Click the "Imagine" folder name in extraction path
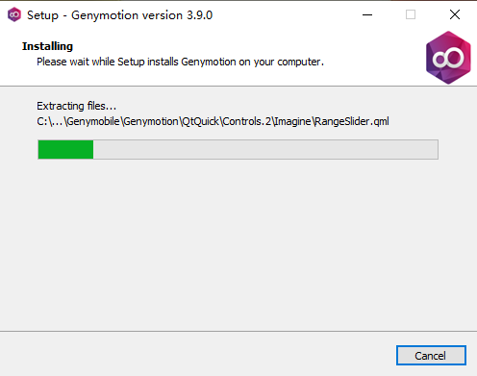 click(292, 121)
